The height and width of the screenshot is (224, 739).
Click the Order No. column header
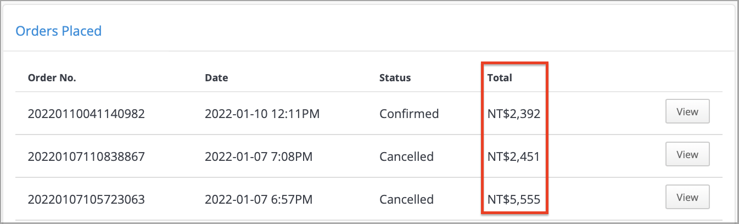click(52, 77)
